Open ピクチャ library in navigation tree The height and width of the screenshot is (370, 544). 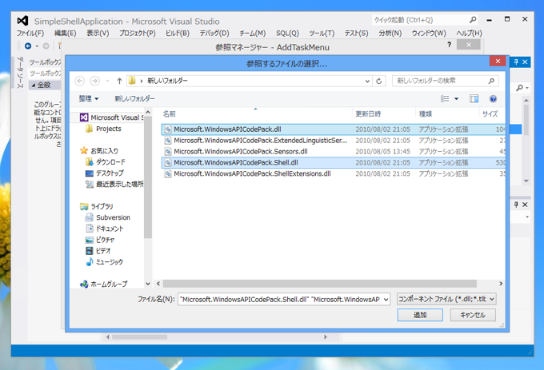(100, 240)
